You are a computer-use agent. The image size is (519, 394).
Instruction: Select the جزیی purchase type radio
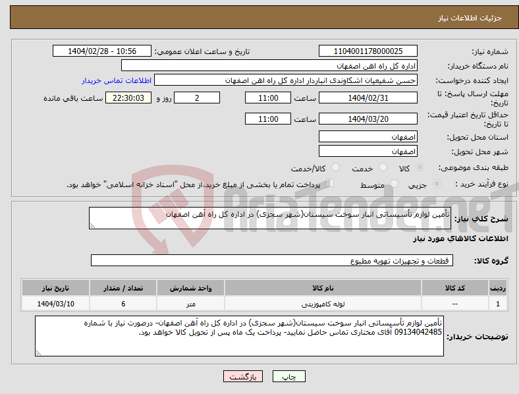click(x=437, y=184)
